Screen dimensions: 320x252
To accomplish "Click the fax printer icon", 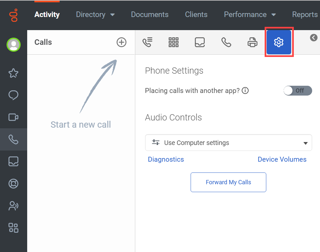I will pos(253,42).
